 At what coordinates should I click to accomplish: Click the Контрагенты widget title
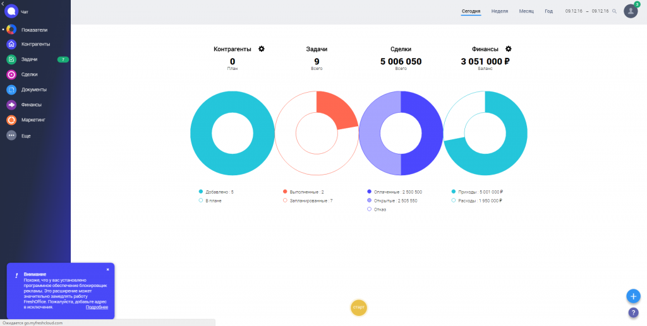(233, 49)
